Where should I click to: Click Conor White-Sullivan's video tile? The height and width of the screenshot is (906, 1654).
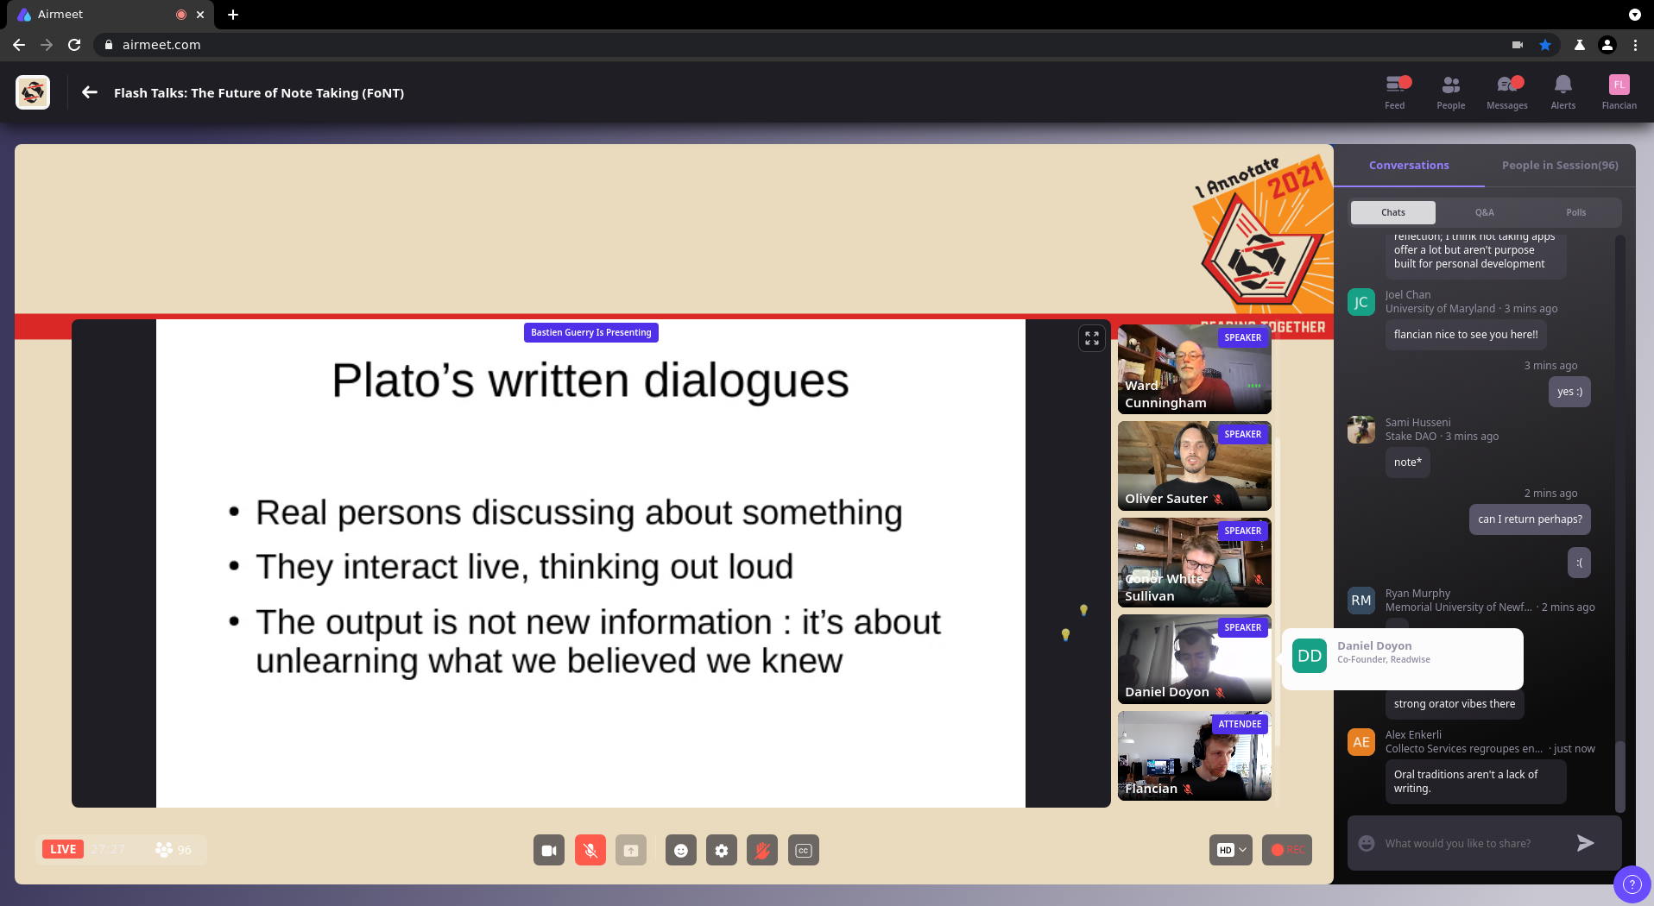click(1194, 563)
